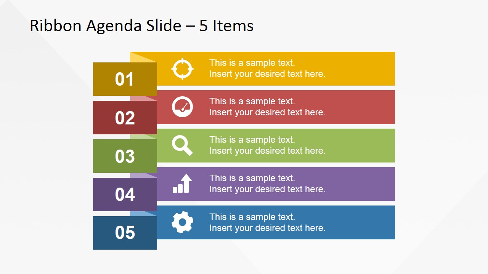Click sample text in the yellow ribbon
Screen dimensions: 488x274
click(x=267, y=68)
